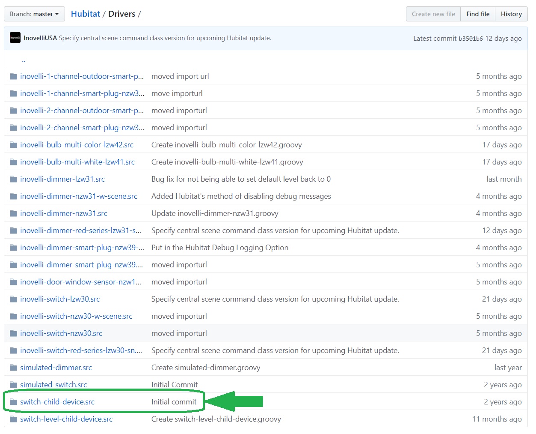Click folder icon beside simulated-switch.src

coord(13,385)
